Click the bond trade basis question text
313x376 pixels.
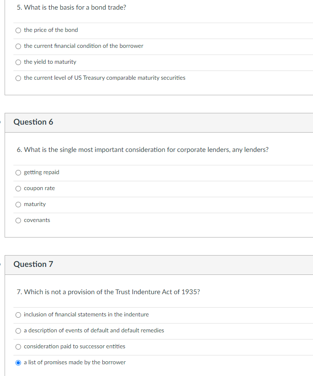[71, 8]
